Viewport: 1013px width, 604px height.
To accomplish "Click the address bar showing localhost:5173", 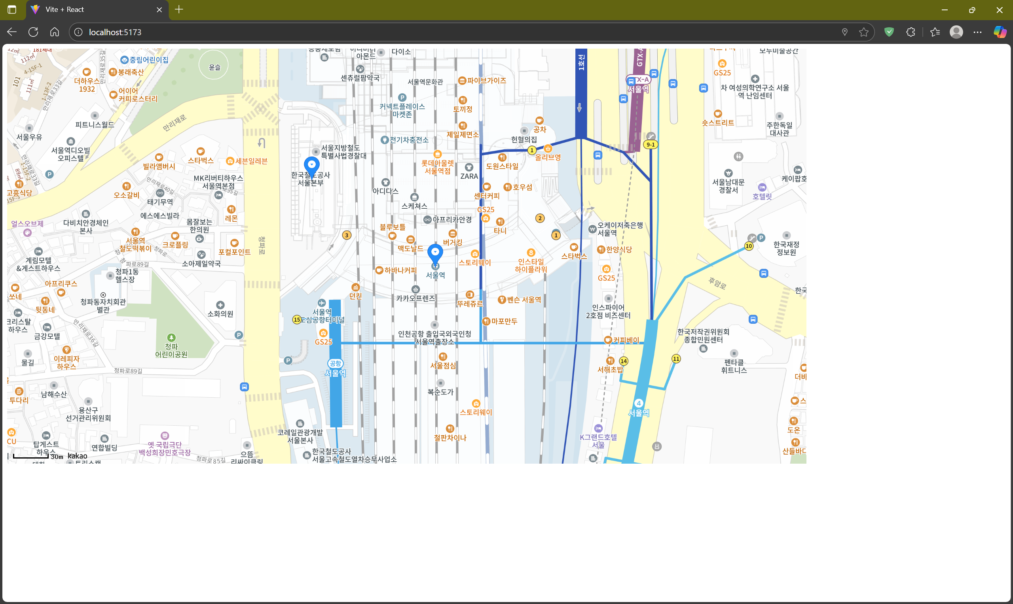I will [x=448, y=32].
